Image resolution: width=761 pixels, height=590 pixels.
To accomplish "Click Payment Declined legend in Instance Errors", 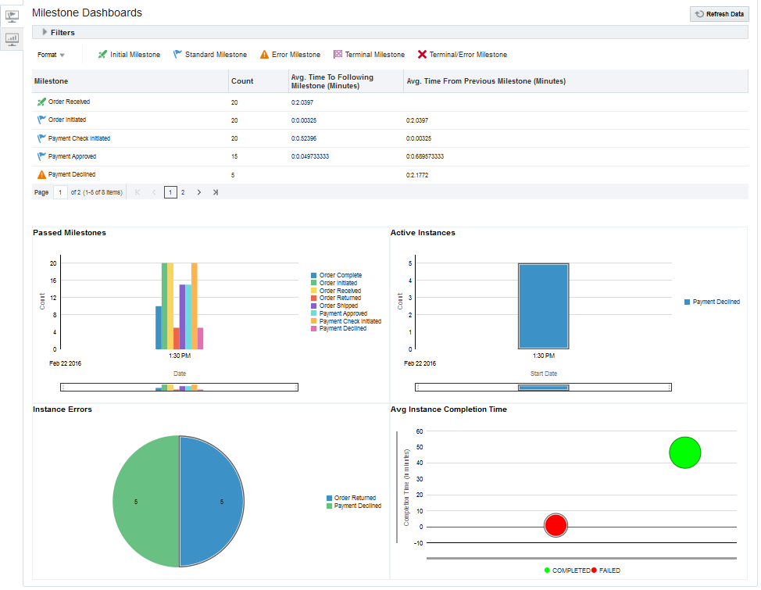I will 354,506.
